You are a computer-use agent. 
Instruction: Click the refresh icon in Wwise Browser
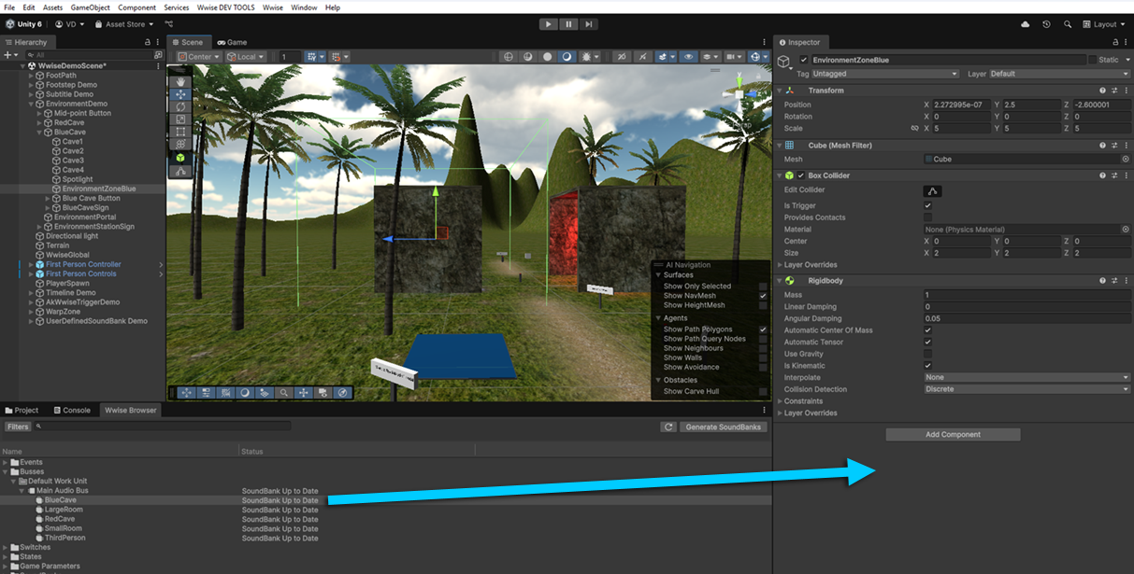click(667, 427)
